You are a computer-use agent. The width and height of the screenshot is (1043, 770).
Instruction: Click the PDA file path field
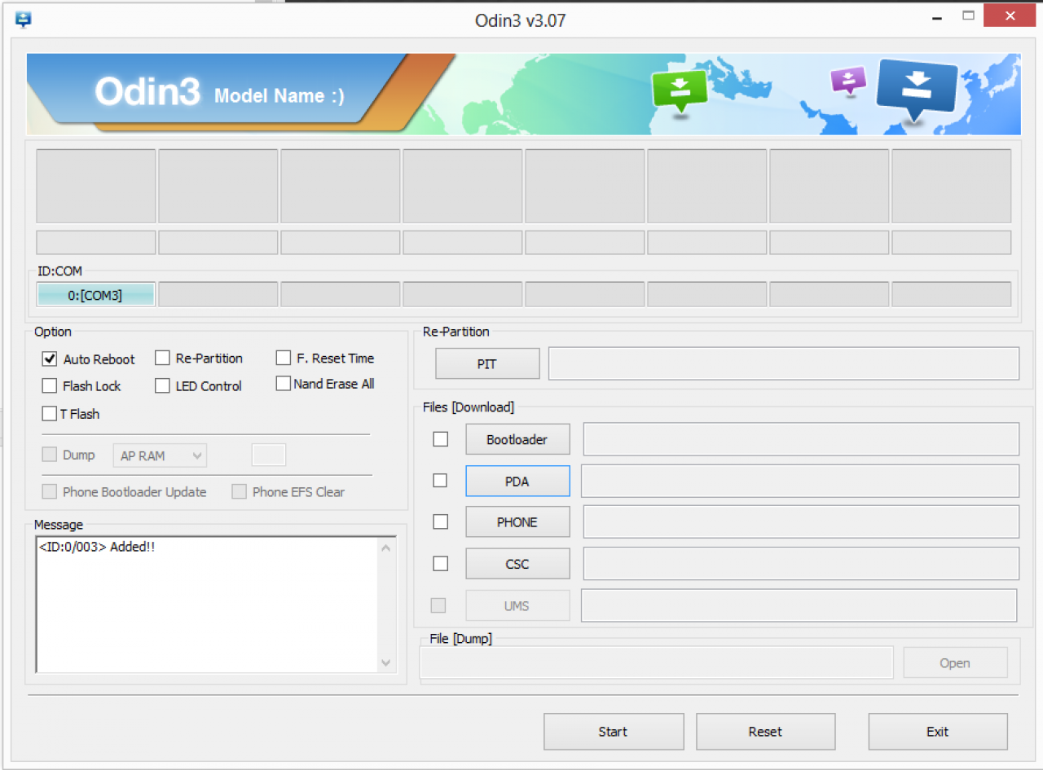click(800, 481)
